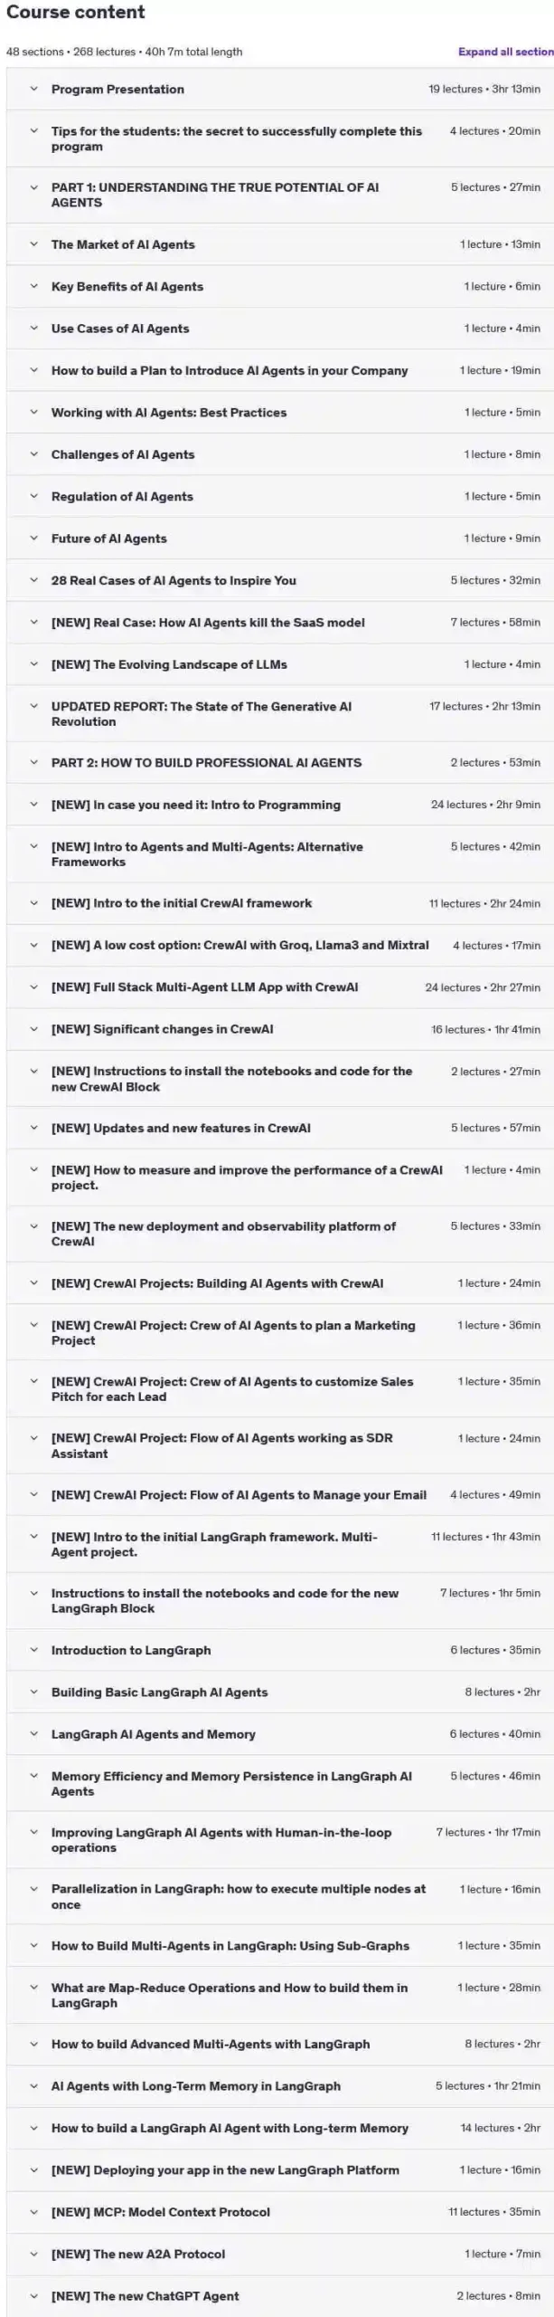554x2317 pixels.
Task: Open Key Benefits of AI Agents section
Action: click(280, 287)
